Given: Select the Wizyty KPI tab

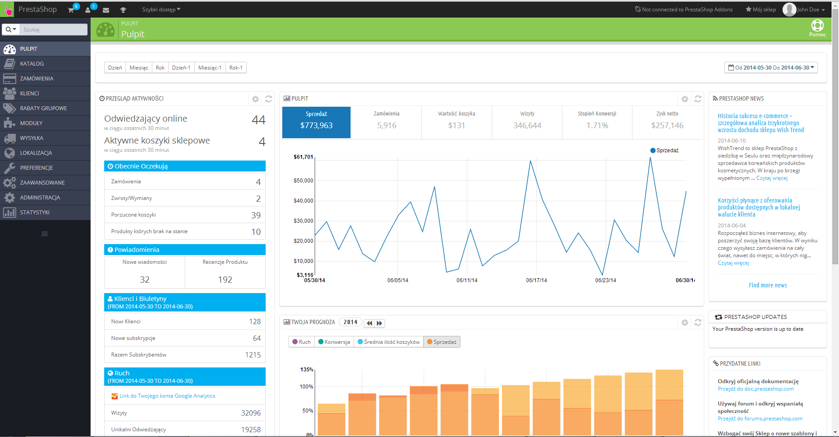Looking at the screenshot, I should pyautogui.click(x=527, y=122).
